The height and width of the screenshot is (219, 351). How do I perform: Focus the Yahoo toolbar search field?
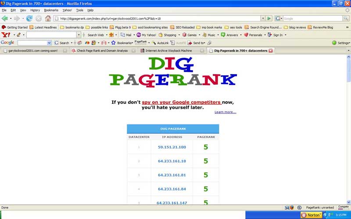(x=52, y=35)
